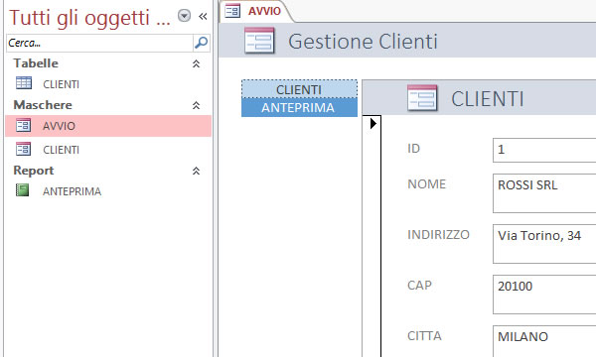Viewport: 596px width, 357px height.
Task: Click the Cerca search input field
Action: pyautogui.click(x=100, y=43)
